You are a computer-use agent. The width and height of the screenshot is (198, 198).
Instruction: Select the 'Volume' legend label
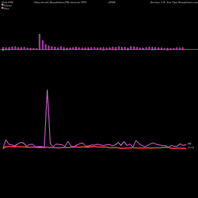[x=8, y=6]
